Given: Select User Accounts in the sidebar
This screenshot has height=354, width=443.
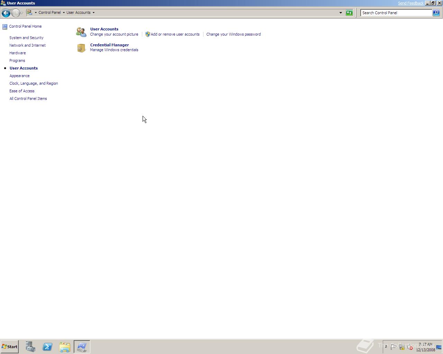Looking at the screenshot, I should tap(24, 68).
